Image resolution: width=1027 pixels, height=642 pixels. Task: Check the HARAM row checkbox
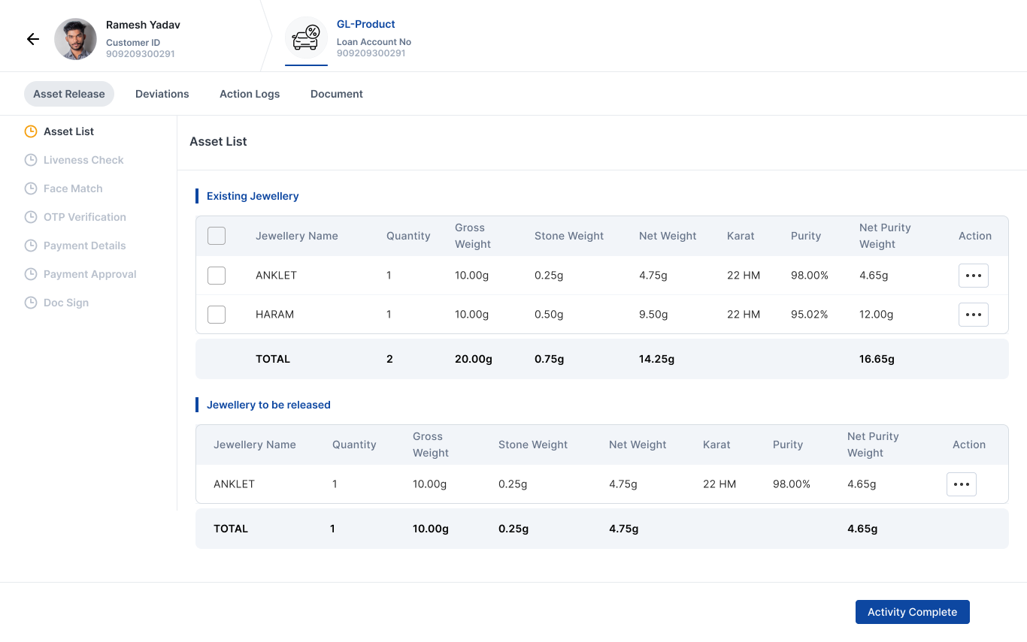click(x=217, y=315)
